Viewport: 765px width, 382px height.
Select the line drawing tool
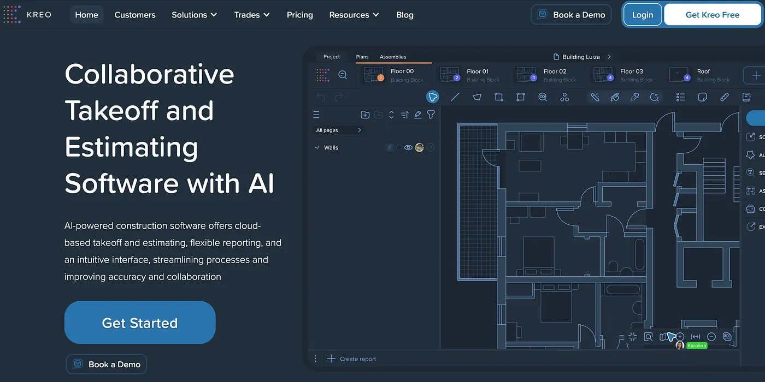(455, 97)
